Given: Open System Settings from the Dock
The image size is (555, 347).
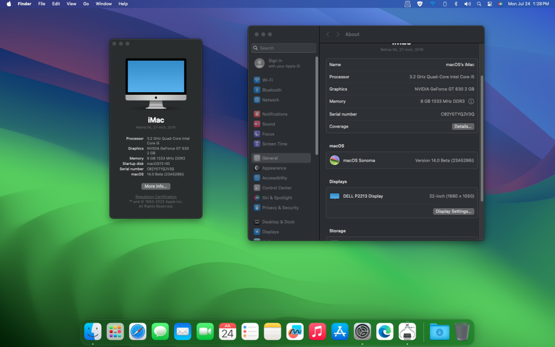Looking at the screenshot, I should click(x=362, y=332).
